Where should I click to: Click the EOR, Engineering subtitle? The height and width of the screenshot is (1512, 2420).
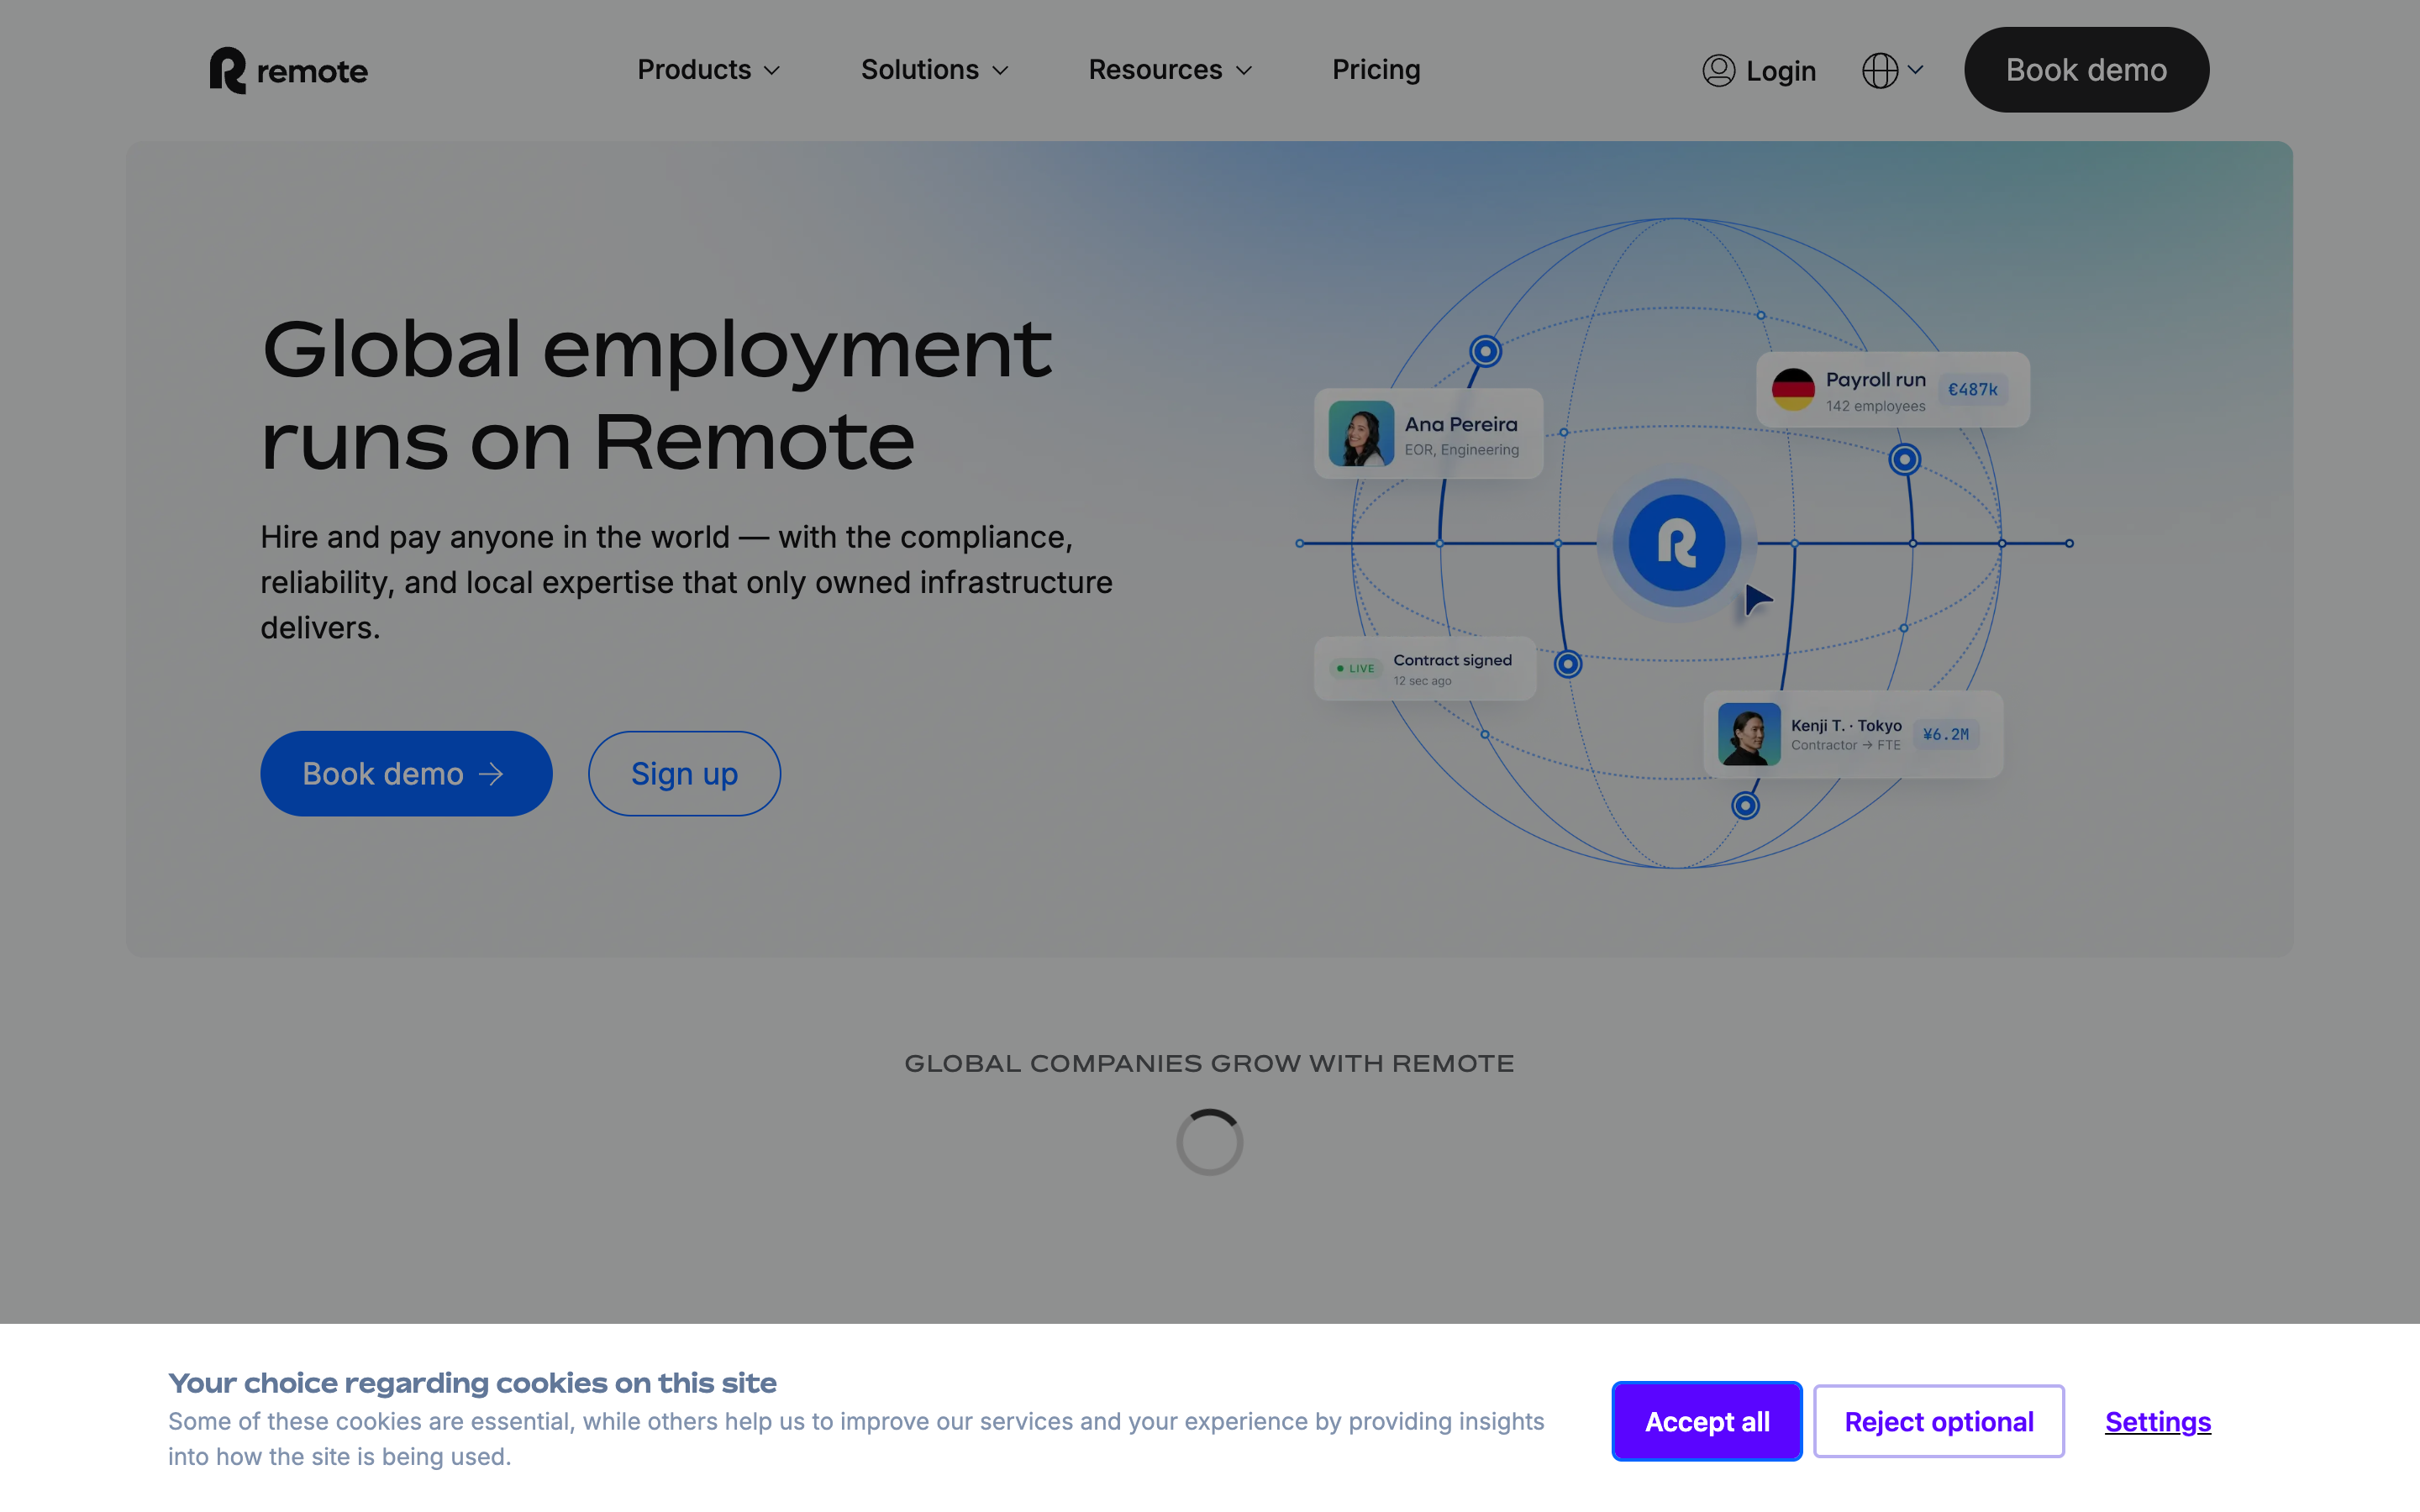[1461, 450]
